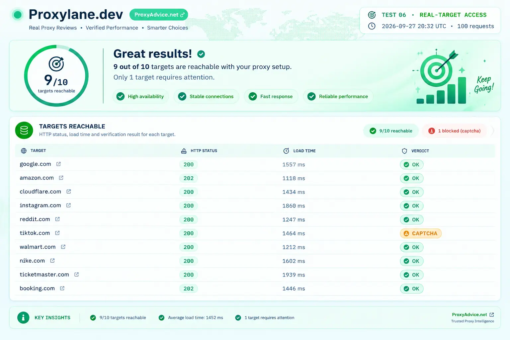The width and height of the screenshot is (510, 340).
Task: Select the 9/10 reachable filter badge
Action: pos(391,131)
